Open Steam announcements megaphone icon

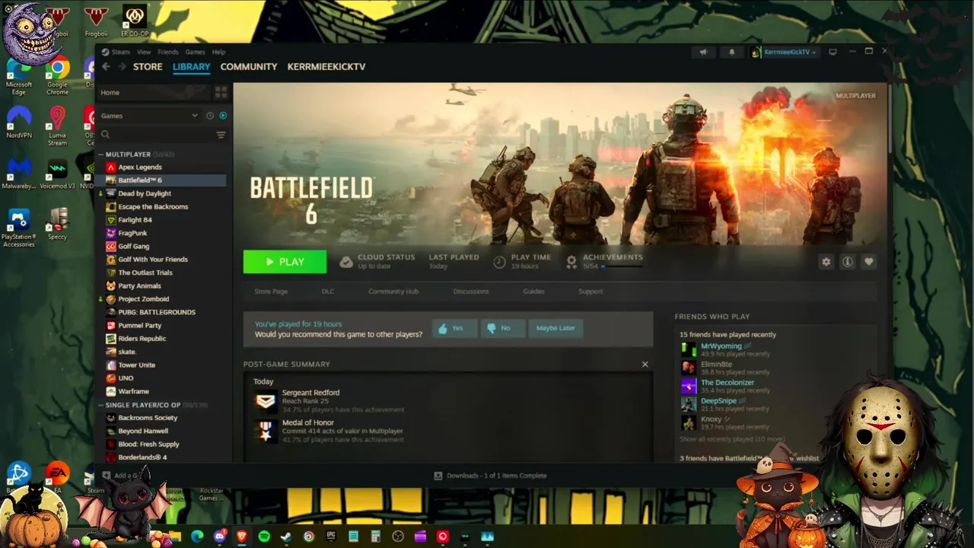click(x=703, y=52)
